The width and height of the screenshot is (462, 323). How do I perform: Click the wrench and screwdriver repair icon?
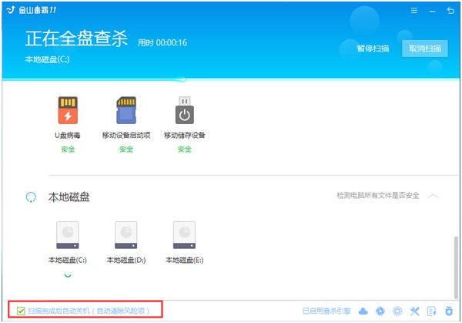pos(414,311)
